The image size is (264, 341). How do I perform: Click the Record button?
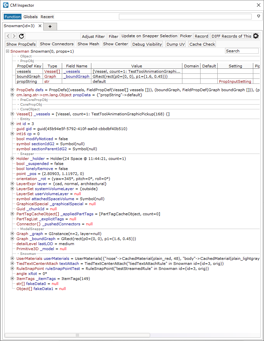(x=202, y=36)
